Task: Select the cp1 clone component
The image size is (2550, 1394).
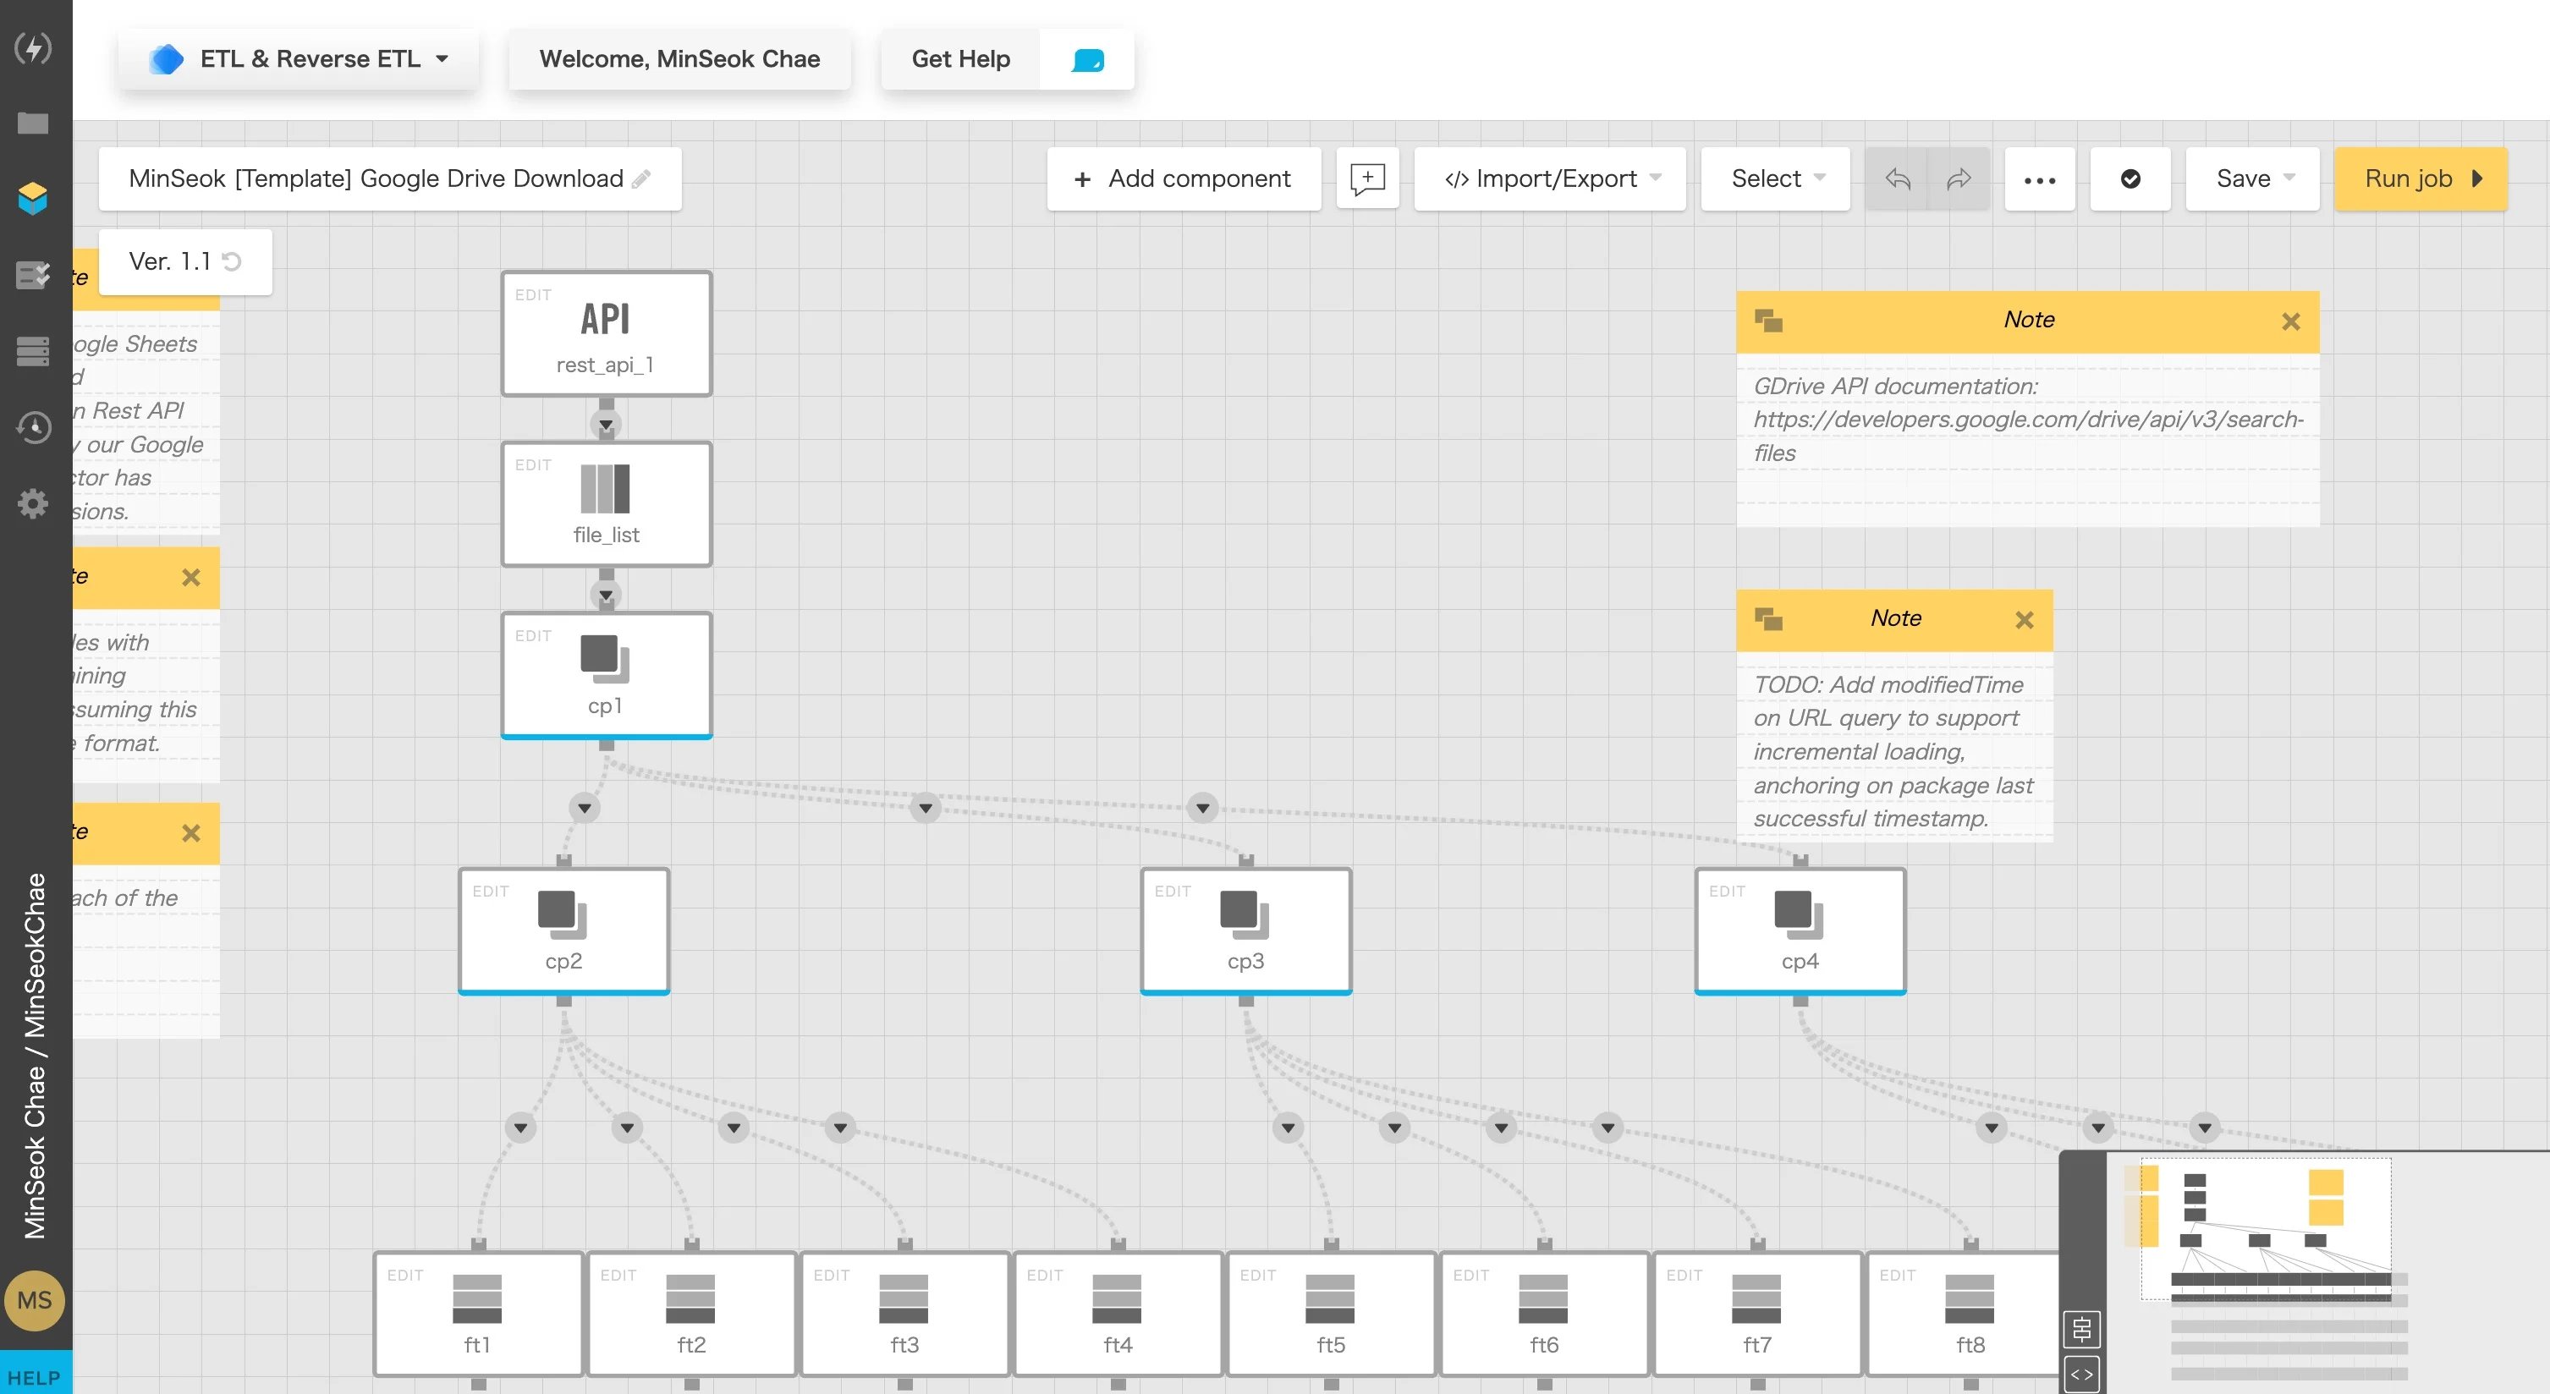Action: coord(606,676)
